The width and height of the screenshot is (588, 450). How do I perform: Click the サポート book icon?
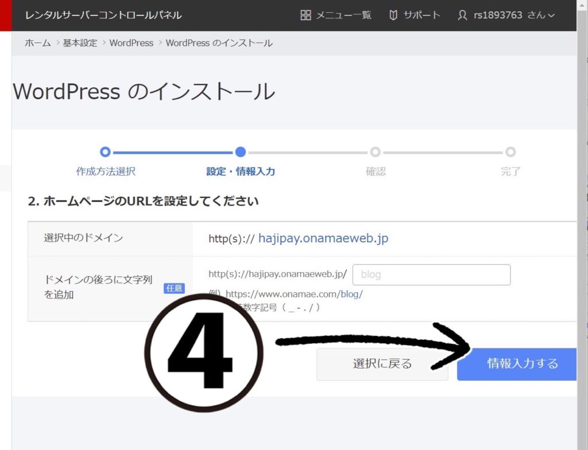coord(393,15)
